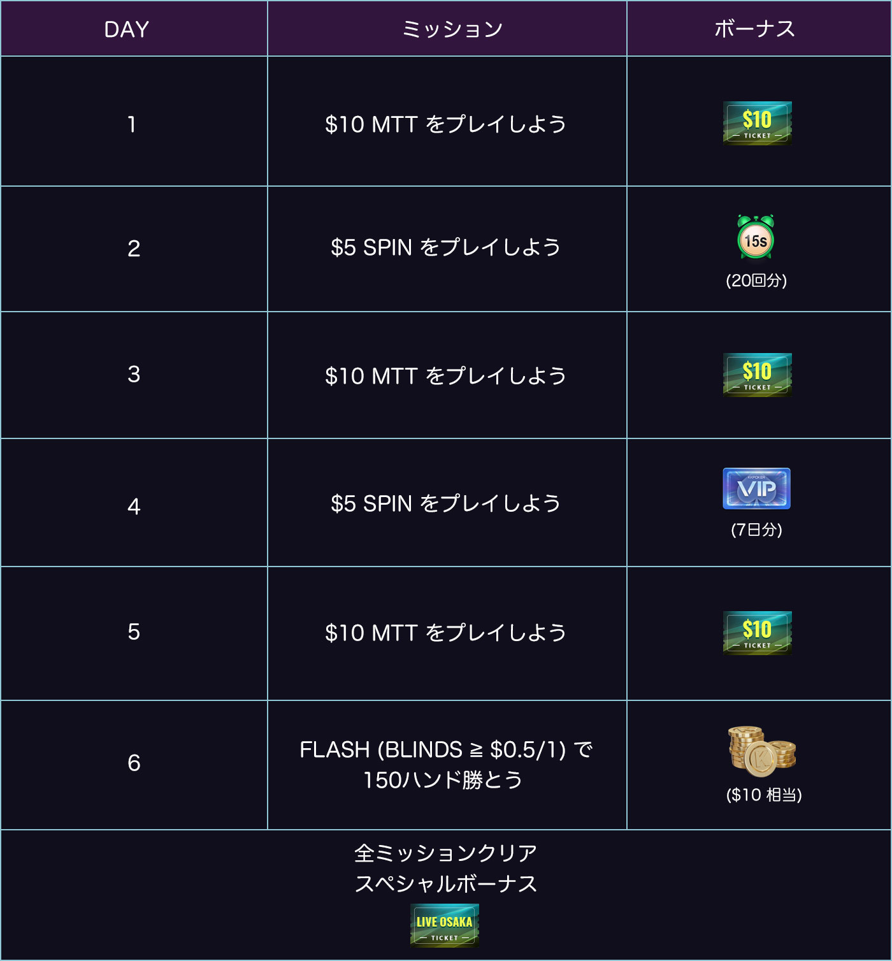
Task: Click the FLASH 150ハンド mission text
Action: (x=446, y=765)
